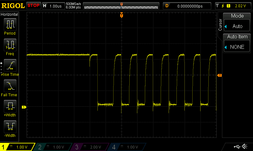Click the waveform memory overview bar
The width and height of the screenshot is (253, 151).
tap(121, 6)
